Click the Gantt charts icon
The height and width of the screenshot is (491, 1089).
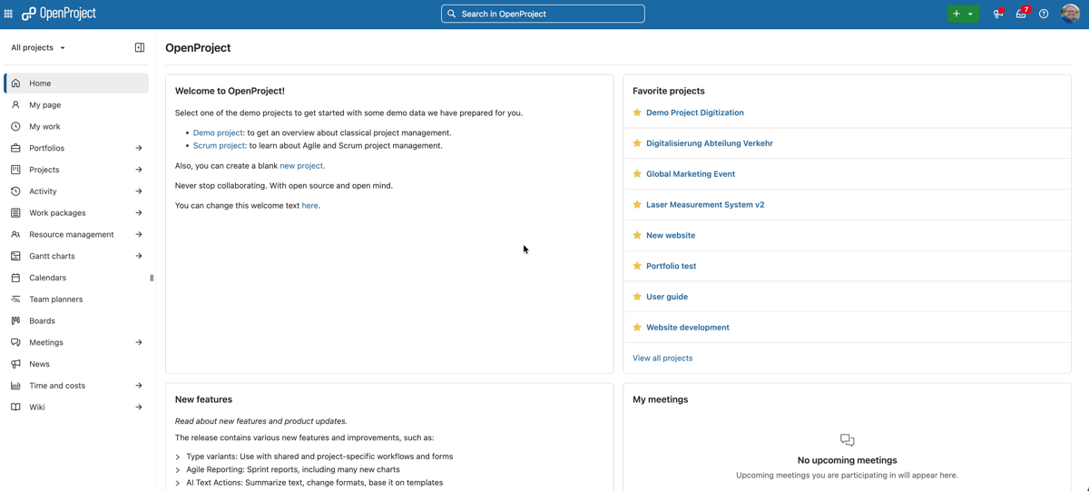(15, 256)
